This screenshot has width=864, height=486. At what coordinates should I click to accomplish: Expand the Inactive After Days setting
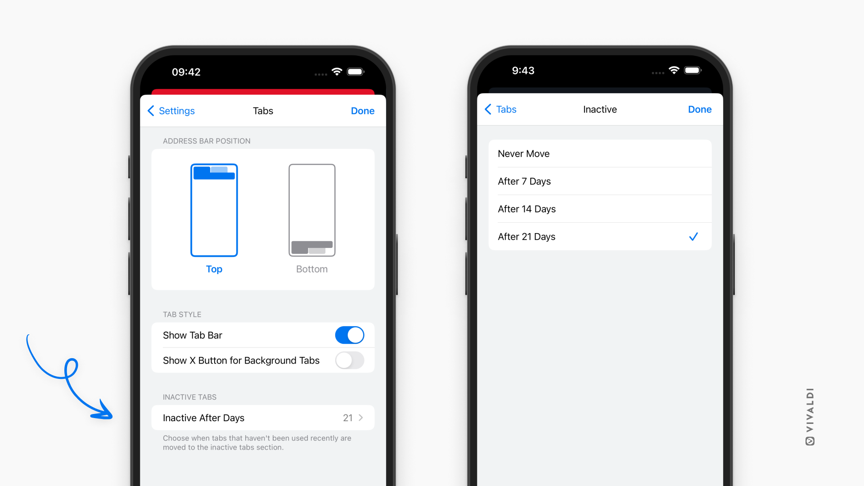[263, 418]
